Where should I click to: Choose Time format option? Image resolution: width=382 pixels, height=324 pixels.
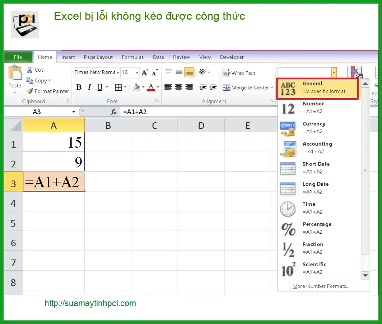(x=319, y=208)
